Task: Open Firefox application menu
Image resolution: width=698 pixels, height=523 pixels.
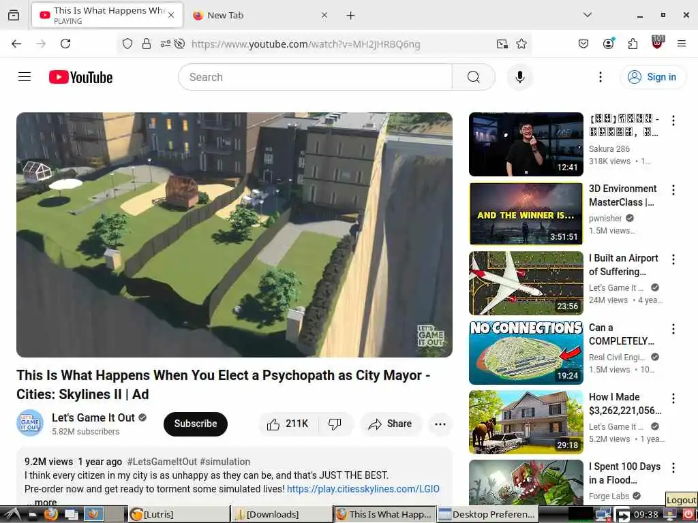Action: 681,44
